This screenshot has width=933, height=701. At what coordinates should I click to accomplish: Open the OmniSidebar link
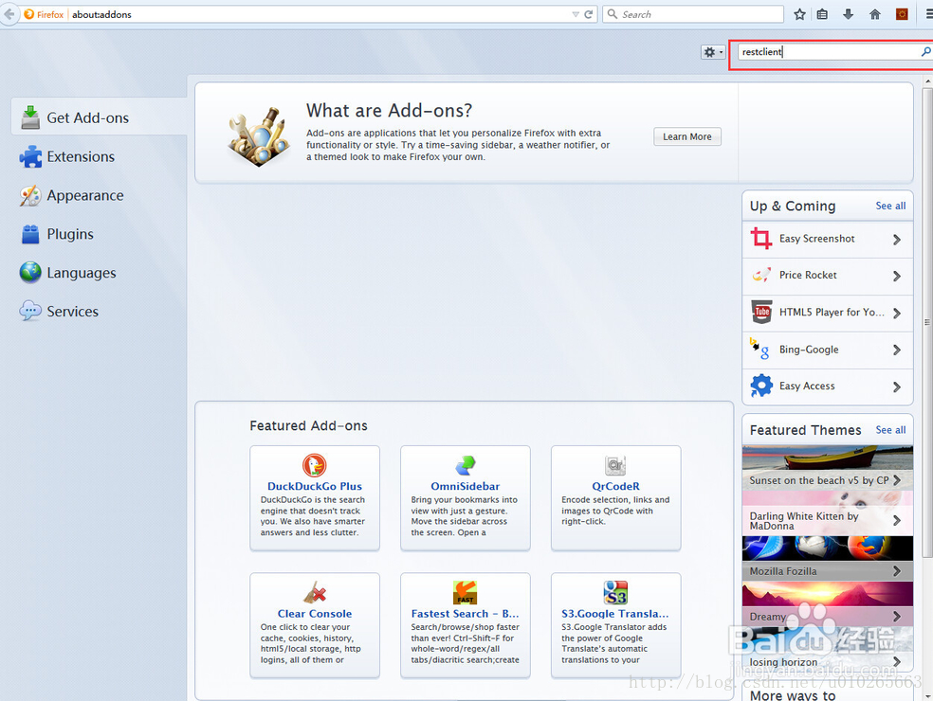(x=466, y=486)
